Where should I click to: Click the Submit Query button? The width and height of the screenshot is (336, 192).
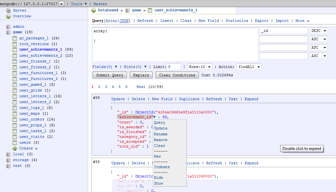[110, 75]
